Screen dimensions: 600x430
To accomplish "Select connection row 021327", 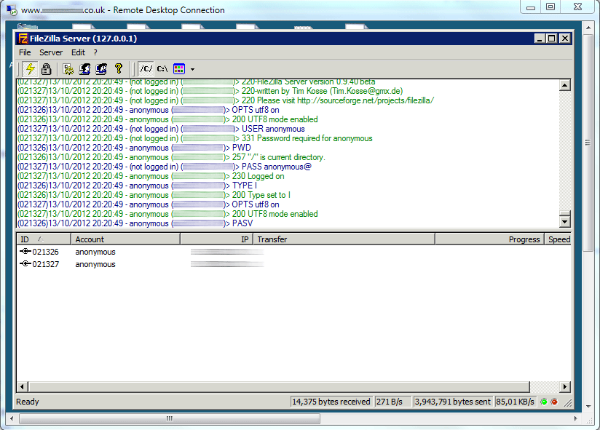I will coord(293,264).
